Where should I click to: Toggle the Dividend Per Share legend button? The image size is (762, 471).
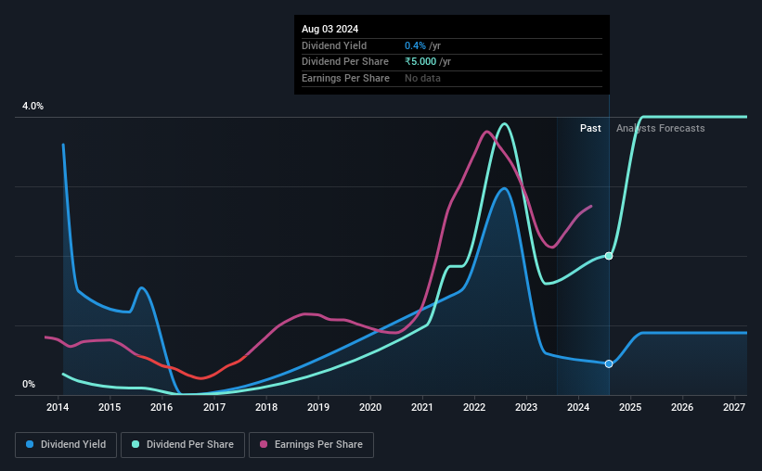(x=183, y=445)
